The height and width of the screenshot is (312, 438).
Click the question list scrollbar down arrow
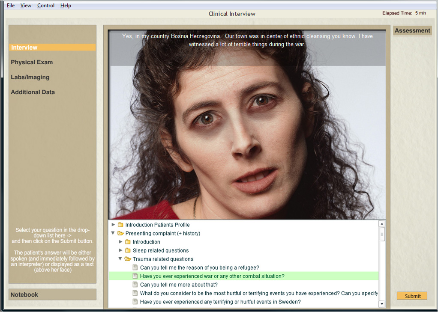(x=382, y=304)
